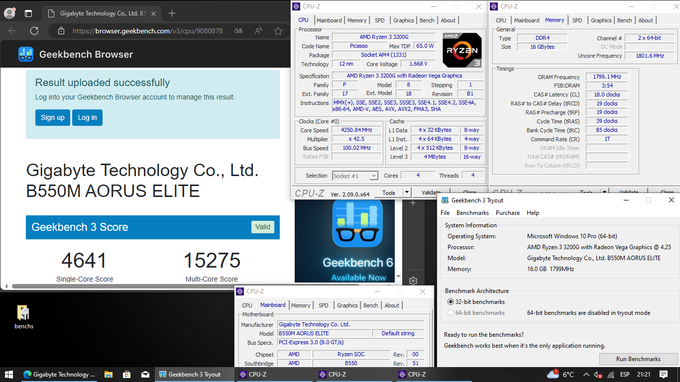Switch to Memory tab in bottom CPU-Z Mainboard window
Screen dimensions: 680x382
[x=301, y=305]
